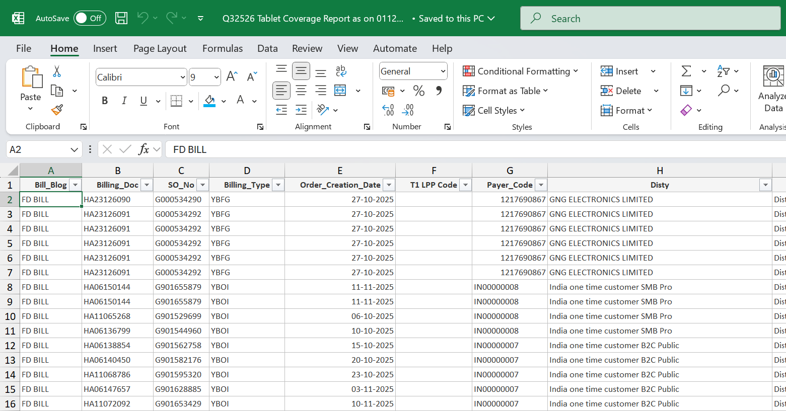Click the Increase Font Size icon
Image resolution: width=786 pixels, height=411 pixels.
click(x=232, y=76)
